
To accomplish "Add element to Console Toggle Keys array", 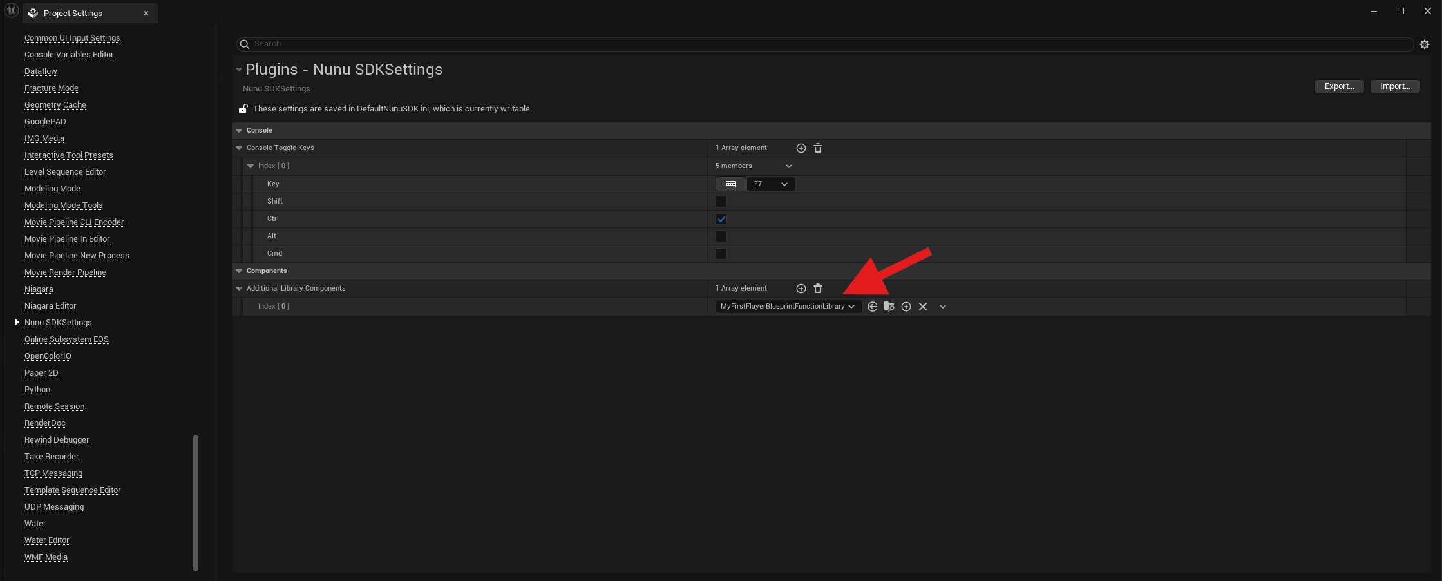I will pyautogui.click(x=801, y=148).
